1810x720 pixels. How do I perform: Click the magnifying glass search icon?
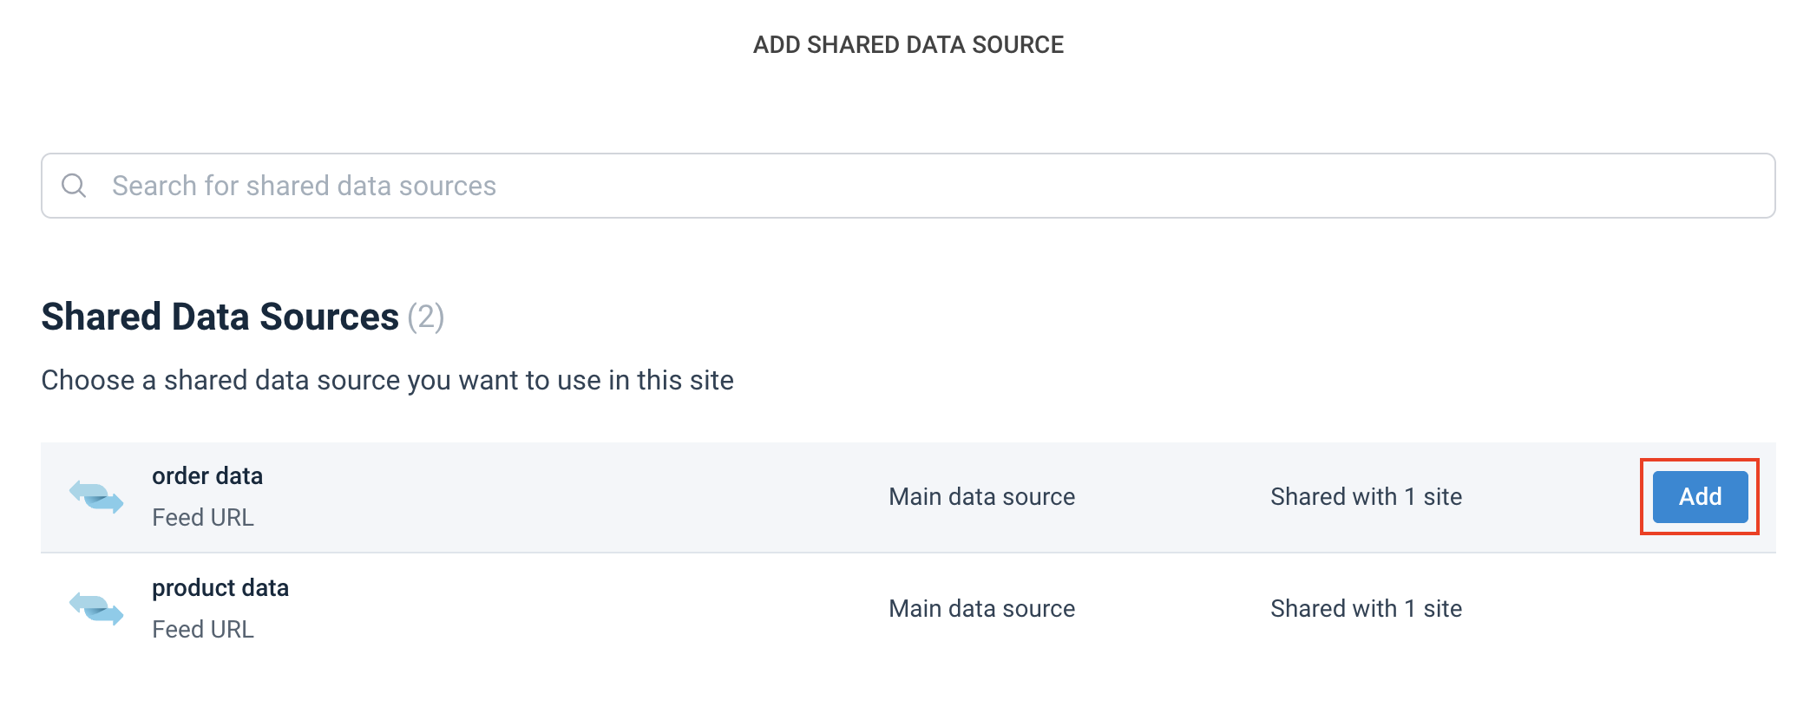tap(74, 185)
